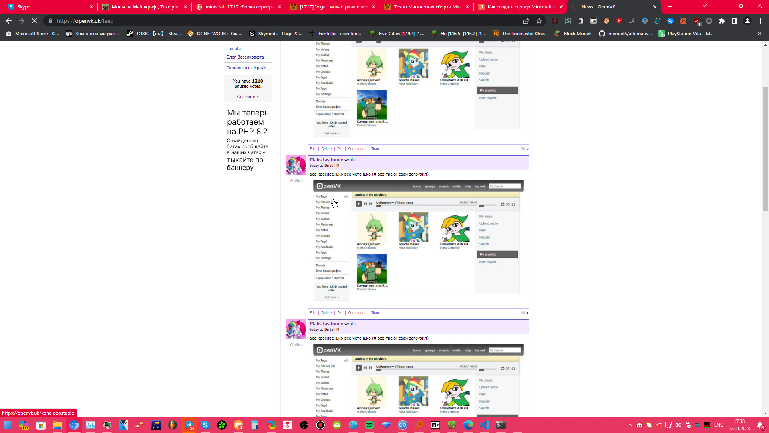
Task: Open the Spotify icon in the taskbar
Action: point(370,425)
